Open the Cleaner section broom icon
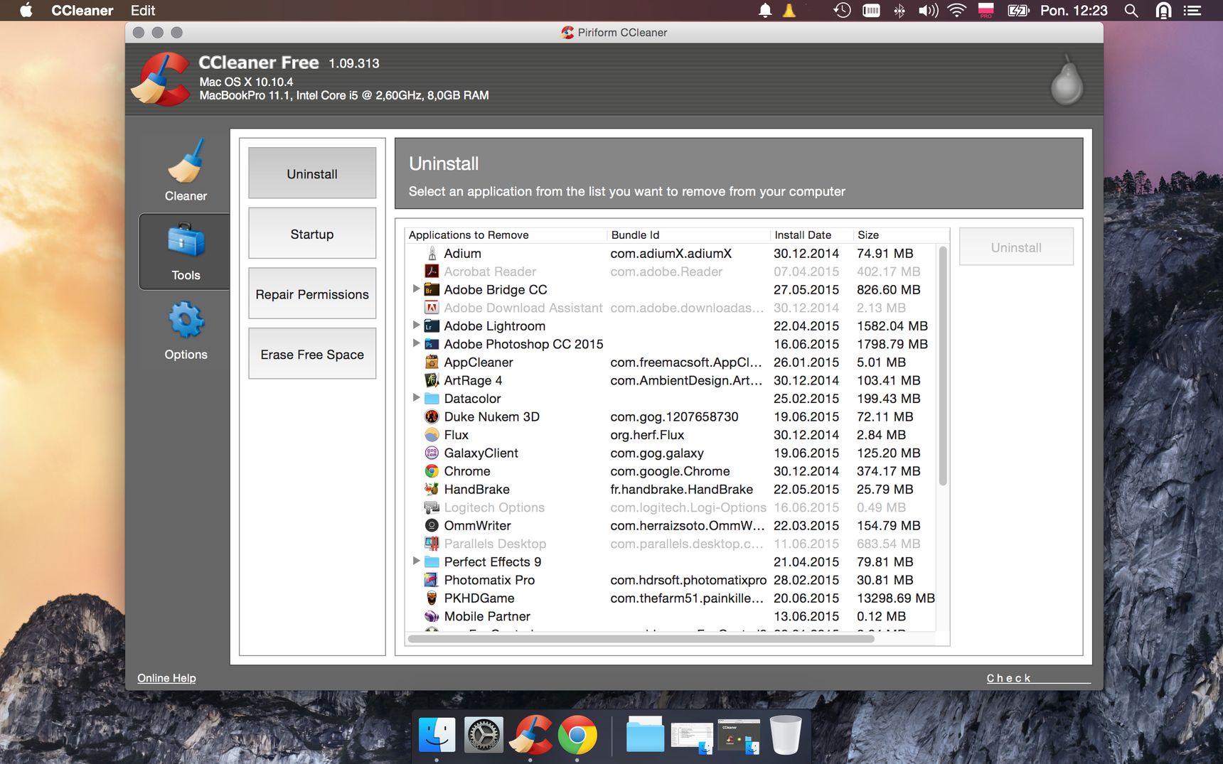Viewport: 1223px width, 764px height. (186, 160)
